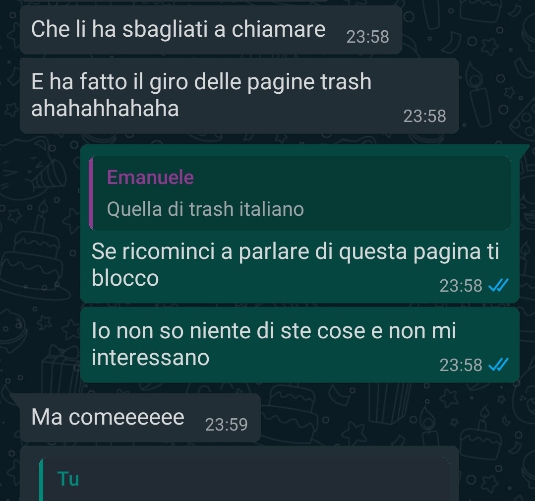The image size is (535, 501).
Task: Select message about 'giro delle pagine trash'
Action: click(239, 96)
